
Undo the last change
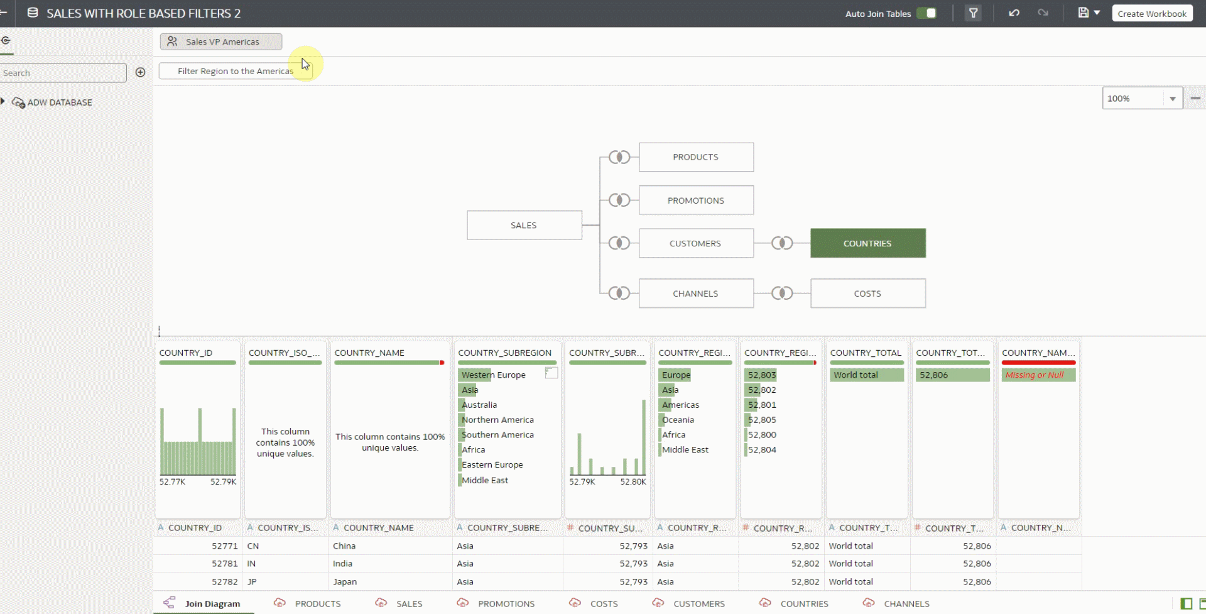[1014, 13]
